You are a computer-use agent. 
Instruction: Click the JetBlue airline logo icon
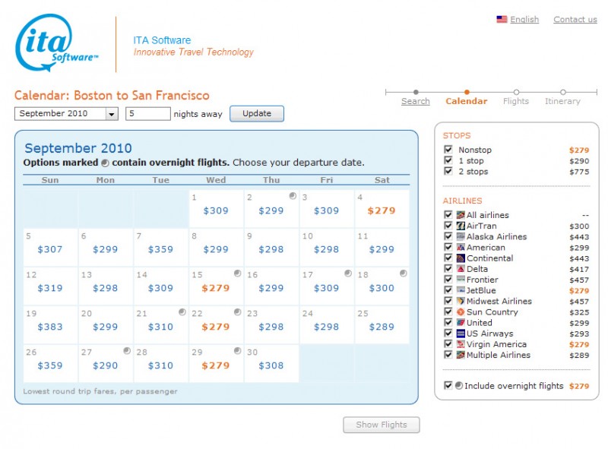[460, 289]
